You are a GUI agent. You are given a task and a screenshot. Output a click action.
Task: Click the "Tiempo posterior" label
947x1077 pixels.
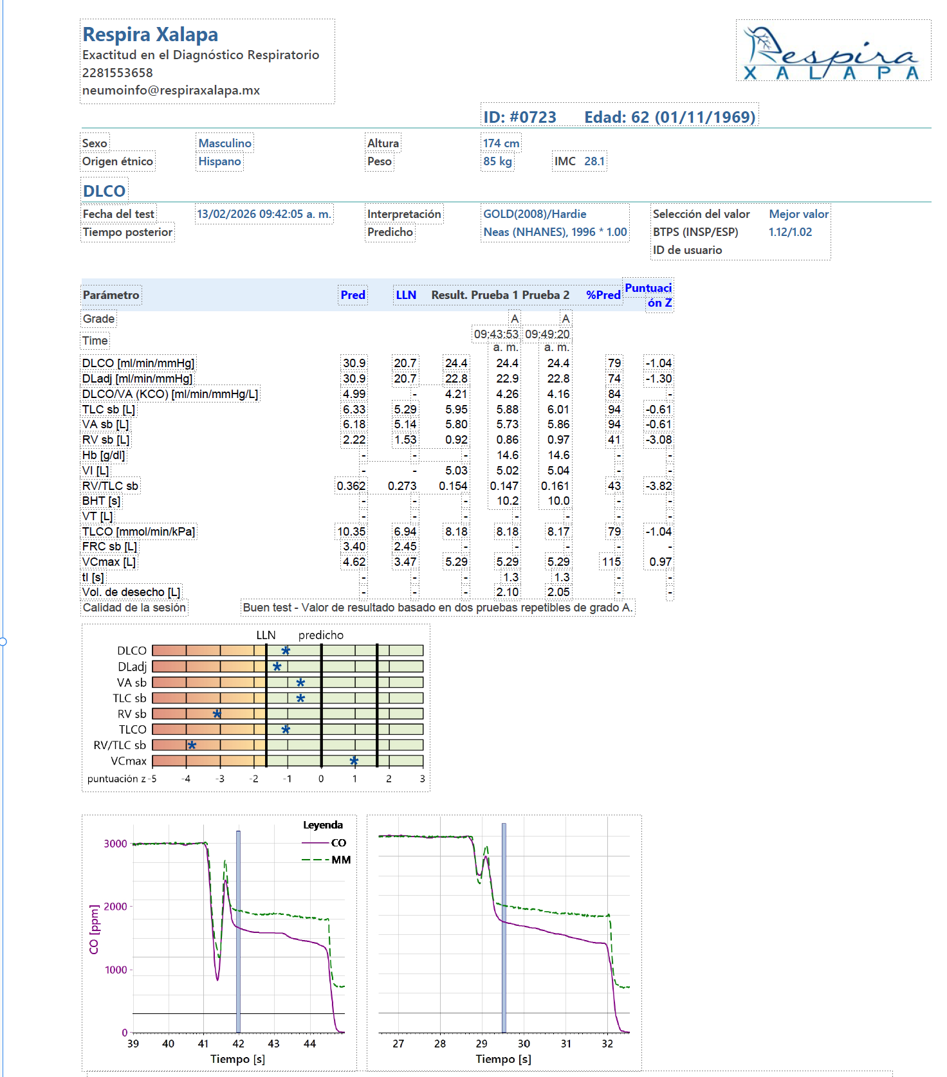click(127, 232)
